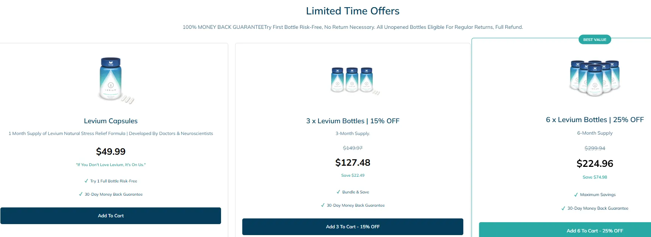Image resolution: width=651 pixels, height=237 pixels.
Task: Click the Save $22.49 text
Action: click(353, 175)
